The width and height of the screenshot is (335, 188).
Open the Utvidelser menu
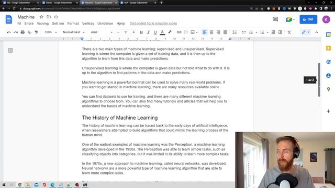point(105,23)
